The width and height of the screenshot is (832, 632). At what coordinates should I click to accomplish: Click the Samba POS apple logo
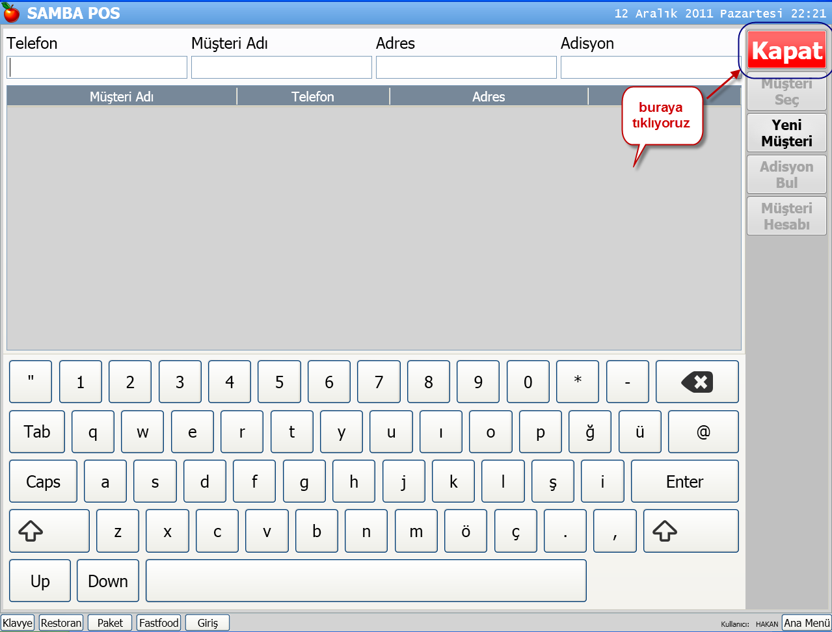coord(11,12)
